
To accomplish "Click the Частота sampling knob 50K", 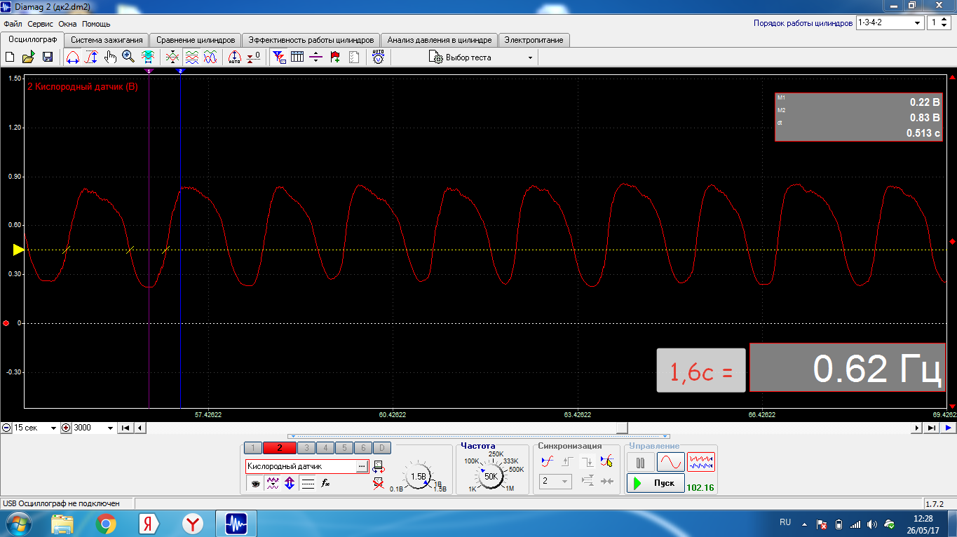I will click(491, 477).
